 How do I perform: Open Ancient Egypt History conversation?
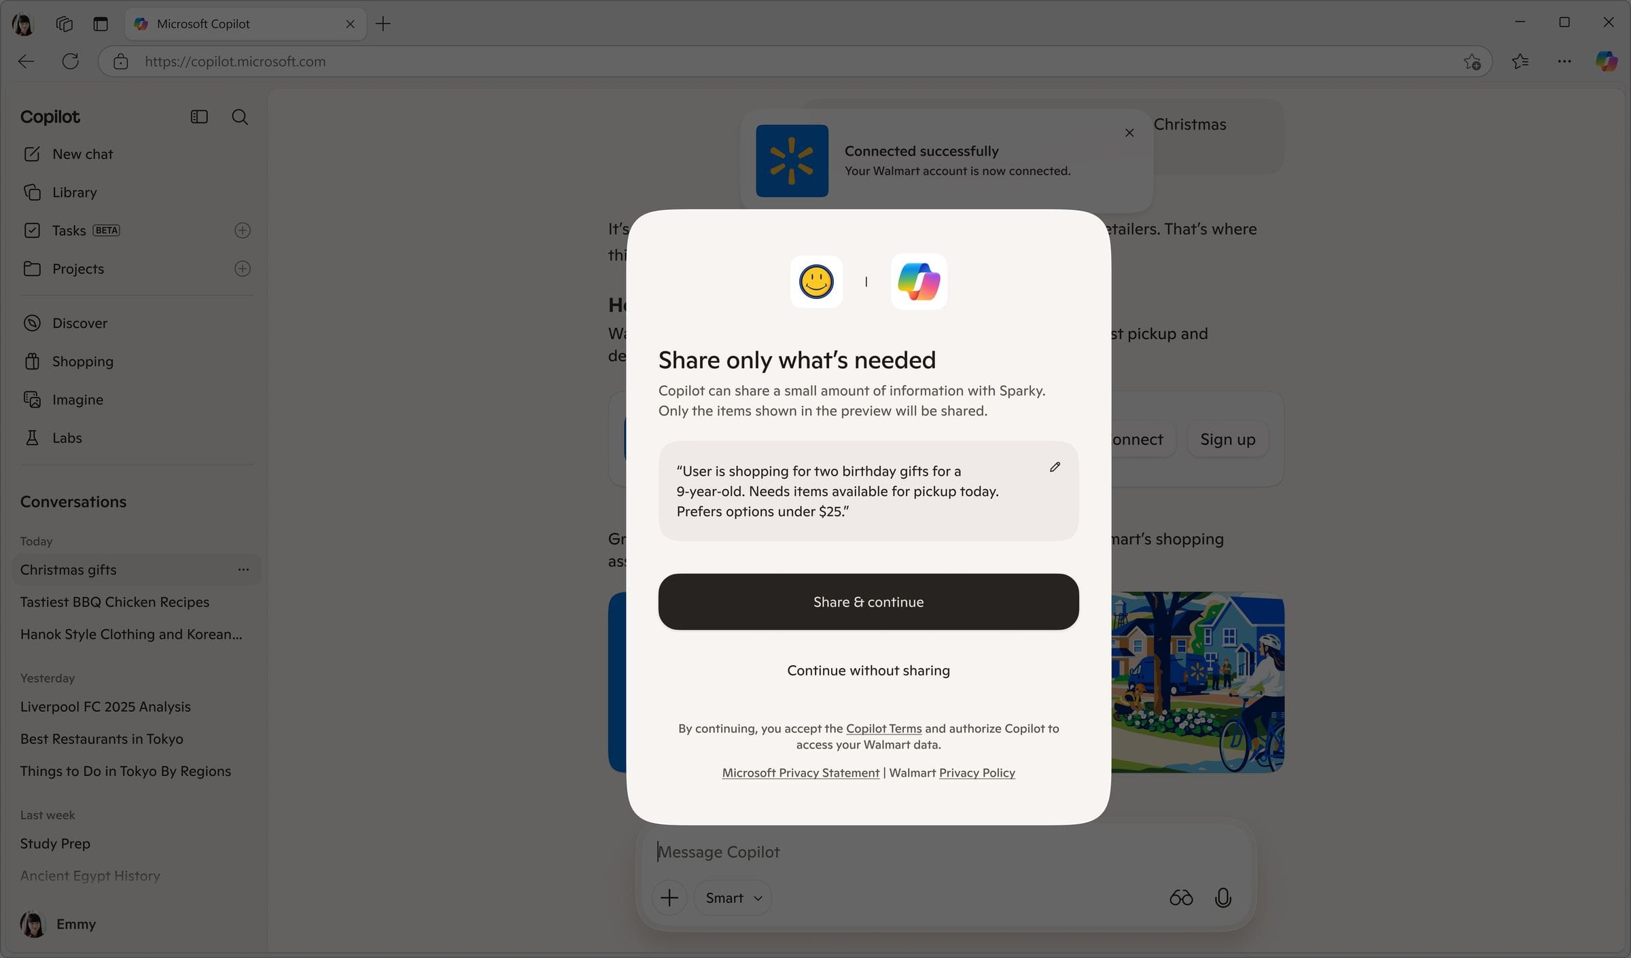(x=90, y=876)
